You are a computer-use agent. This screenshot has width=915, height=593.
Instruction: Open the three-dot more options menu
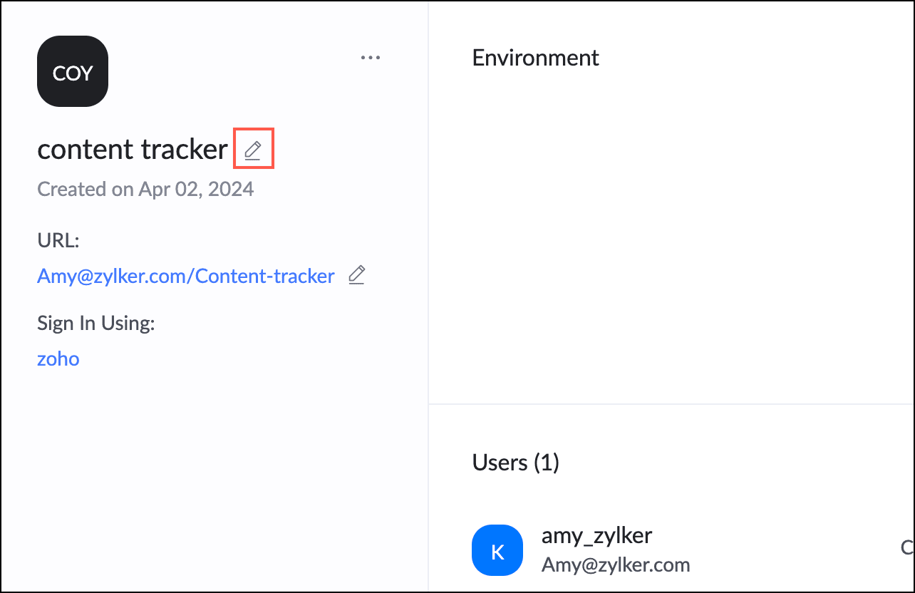tap(371, 58)
